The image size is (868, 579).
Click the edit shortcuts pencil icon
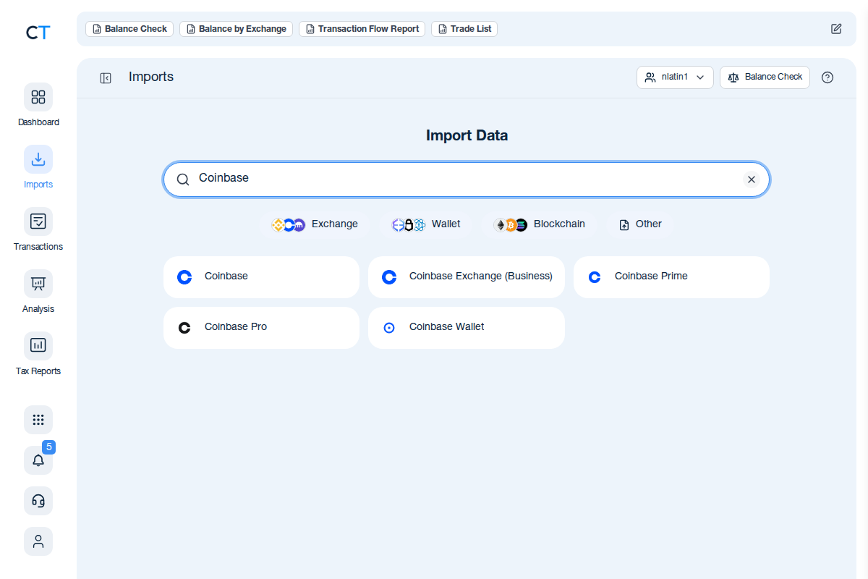tap(836, 29)
